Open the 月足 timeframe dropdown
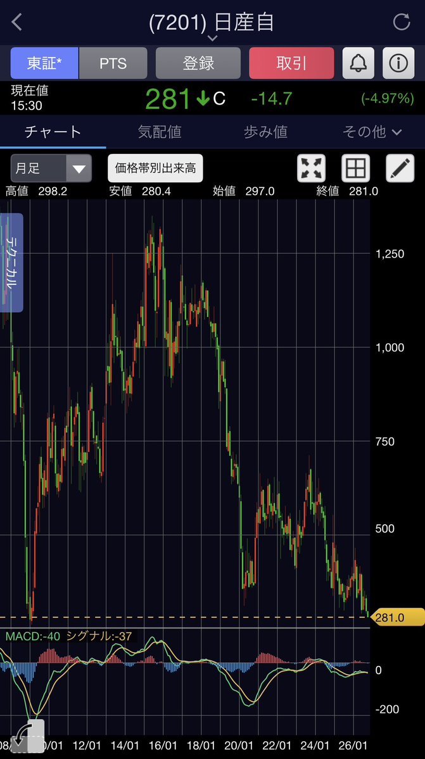This screenshot has height=759, width=425. tap(51, 168)
